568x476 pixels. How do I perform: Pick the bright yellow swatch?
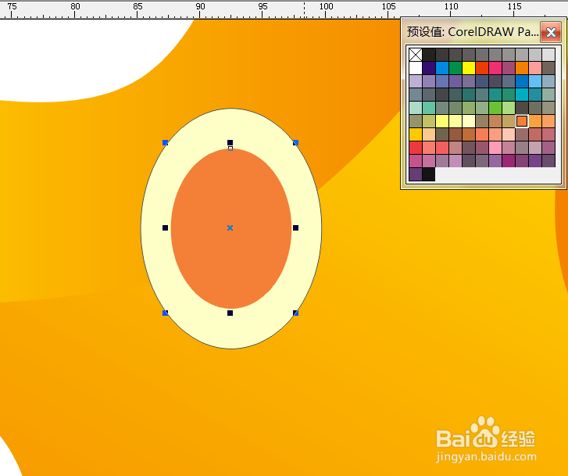click(x=469, y=68)
